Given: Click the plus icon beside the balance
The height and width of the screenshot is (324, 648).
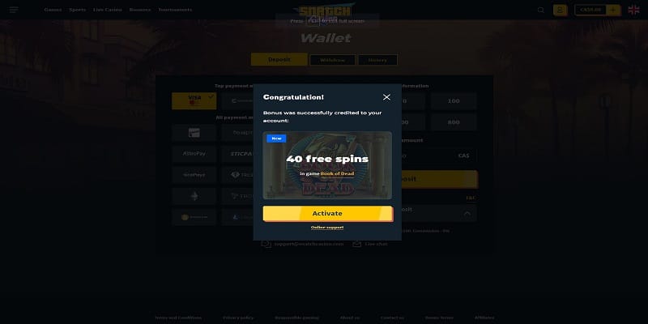Looking at the screenshot, I should (x=613, y=10).
